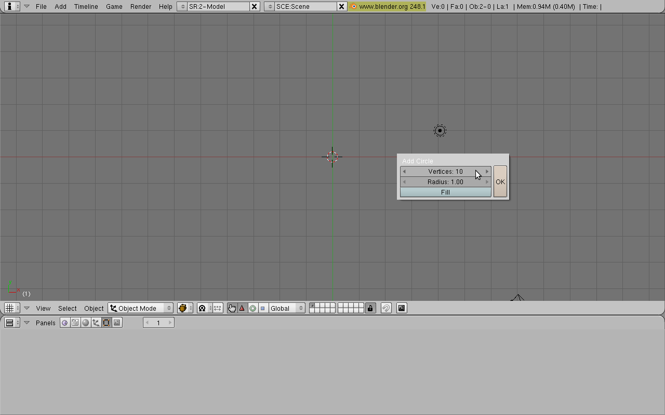Collapse the 3D View header menus triangle
The width and height of the screenshot is (665, 415).
click(x=27, y=308)
